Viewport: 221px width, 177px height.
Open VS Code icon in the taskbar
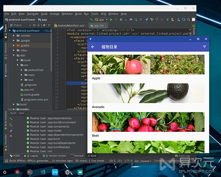tap(43, 172)
